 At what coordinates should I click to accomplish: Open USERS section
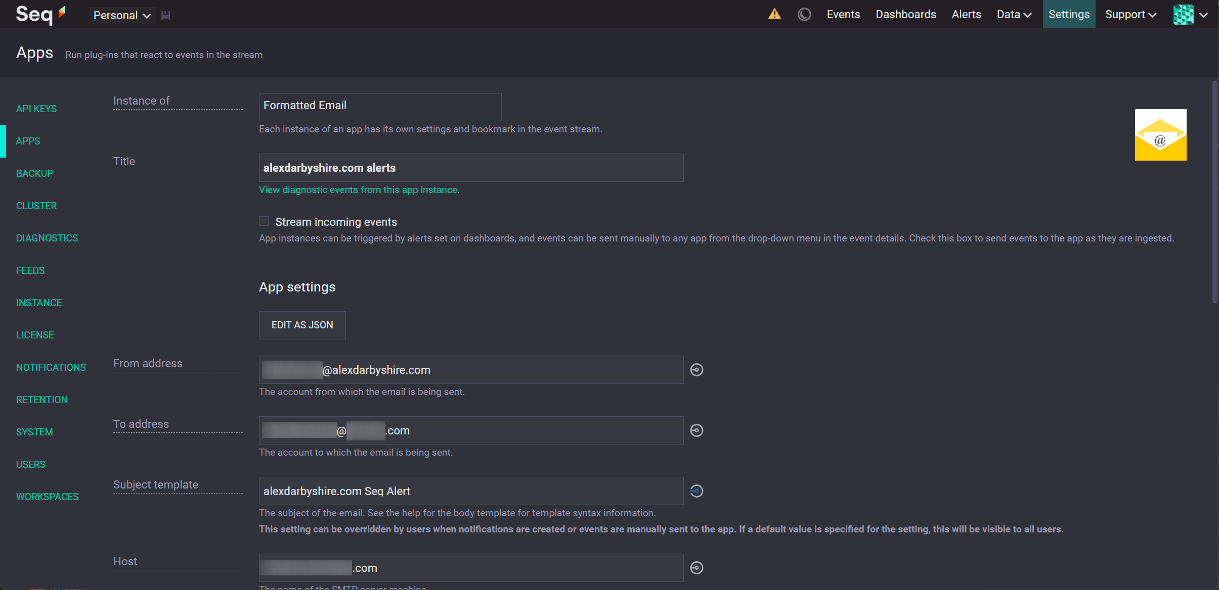coord(31,464)
